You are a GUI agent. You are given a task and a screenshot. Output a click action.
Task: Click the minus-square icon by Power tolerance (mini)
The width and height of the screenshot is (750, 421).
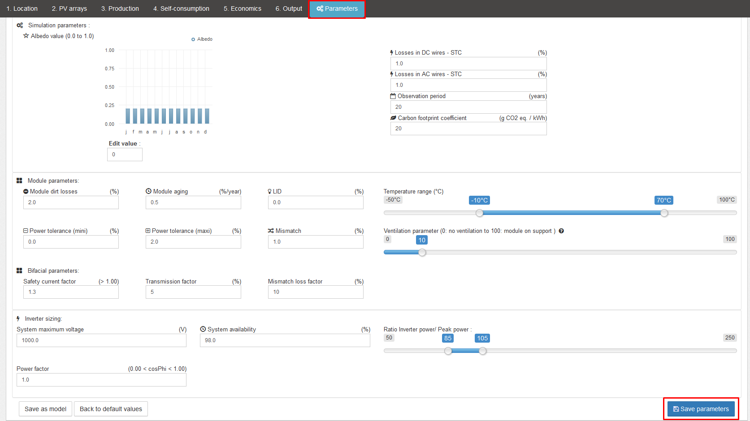pyautogui.click(x=26, y=231)
